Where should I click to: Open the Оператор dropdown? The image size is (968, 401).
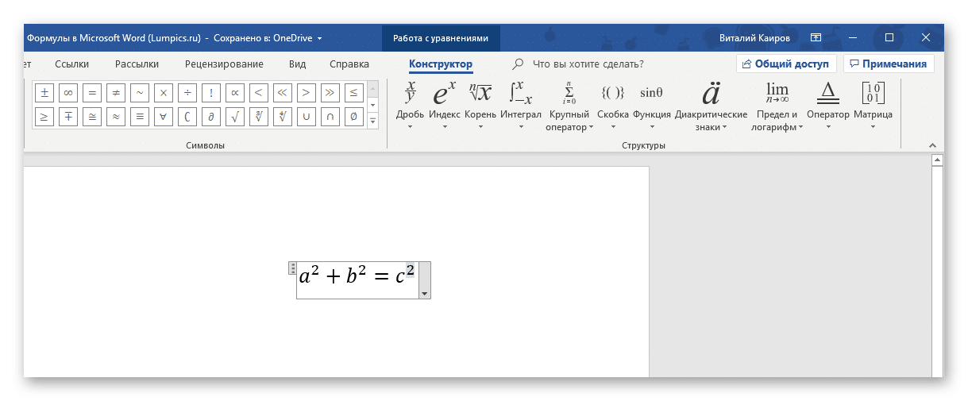(828, 106)
